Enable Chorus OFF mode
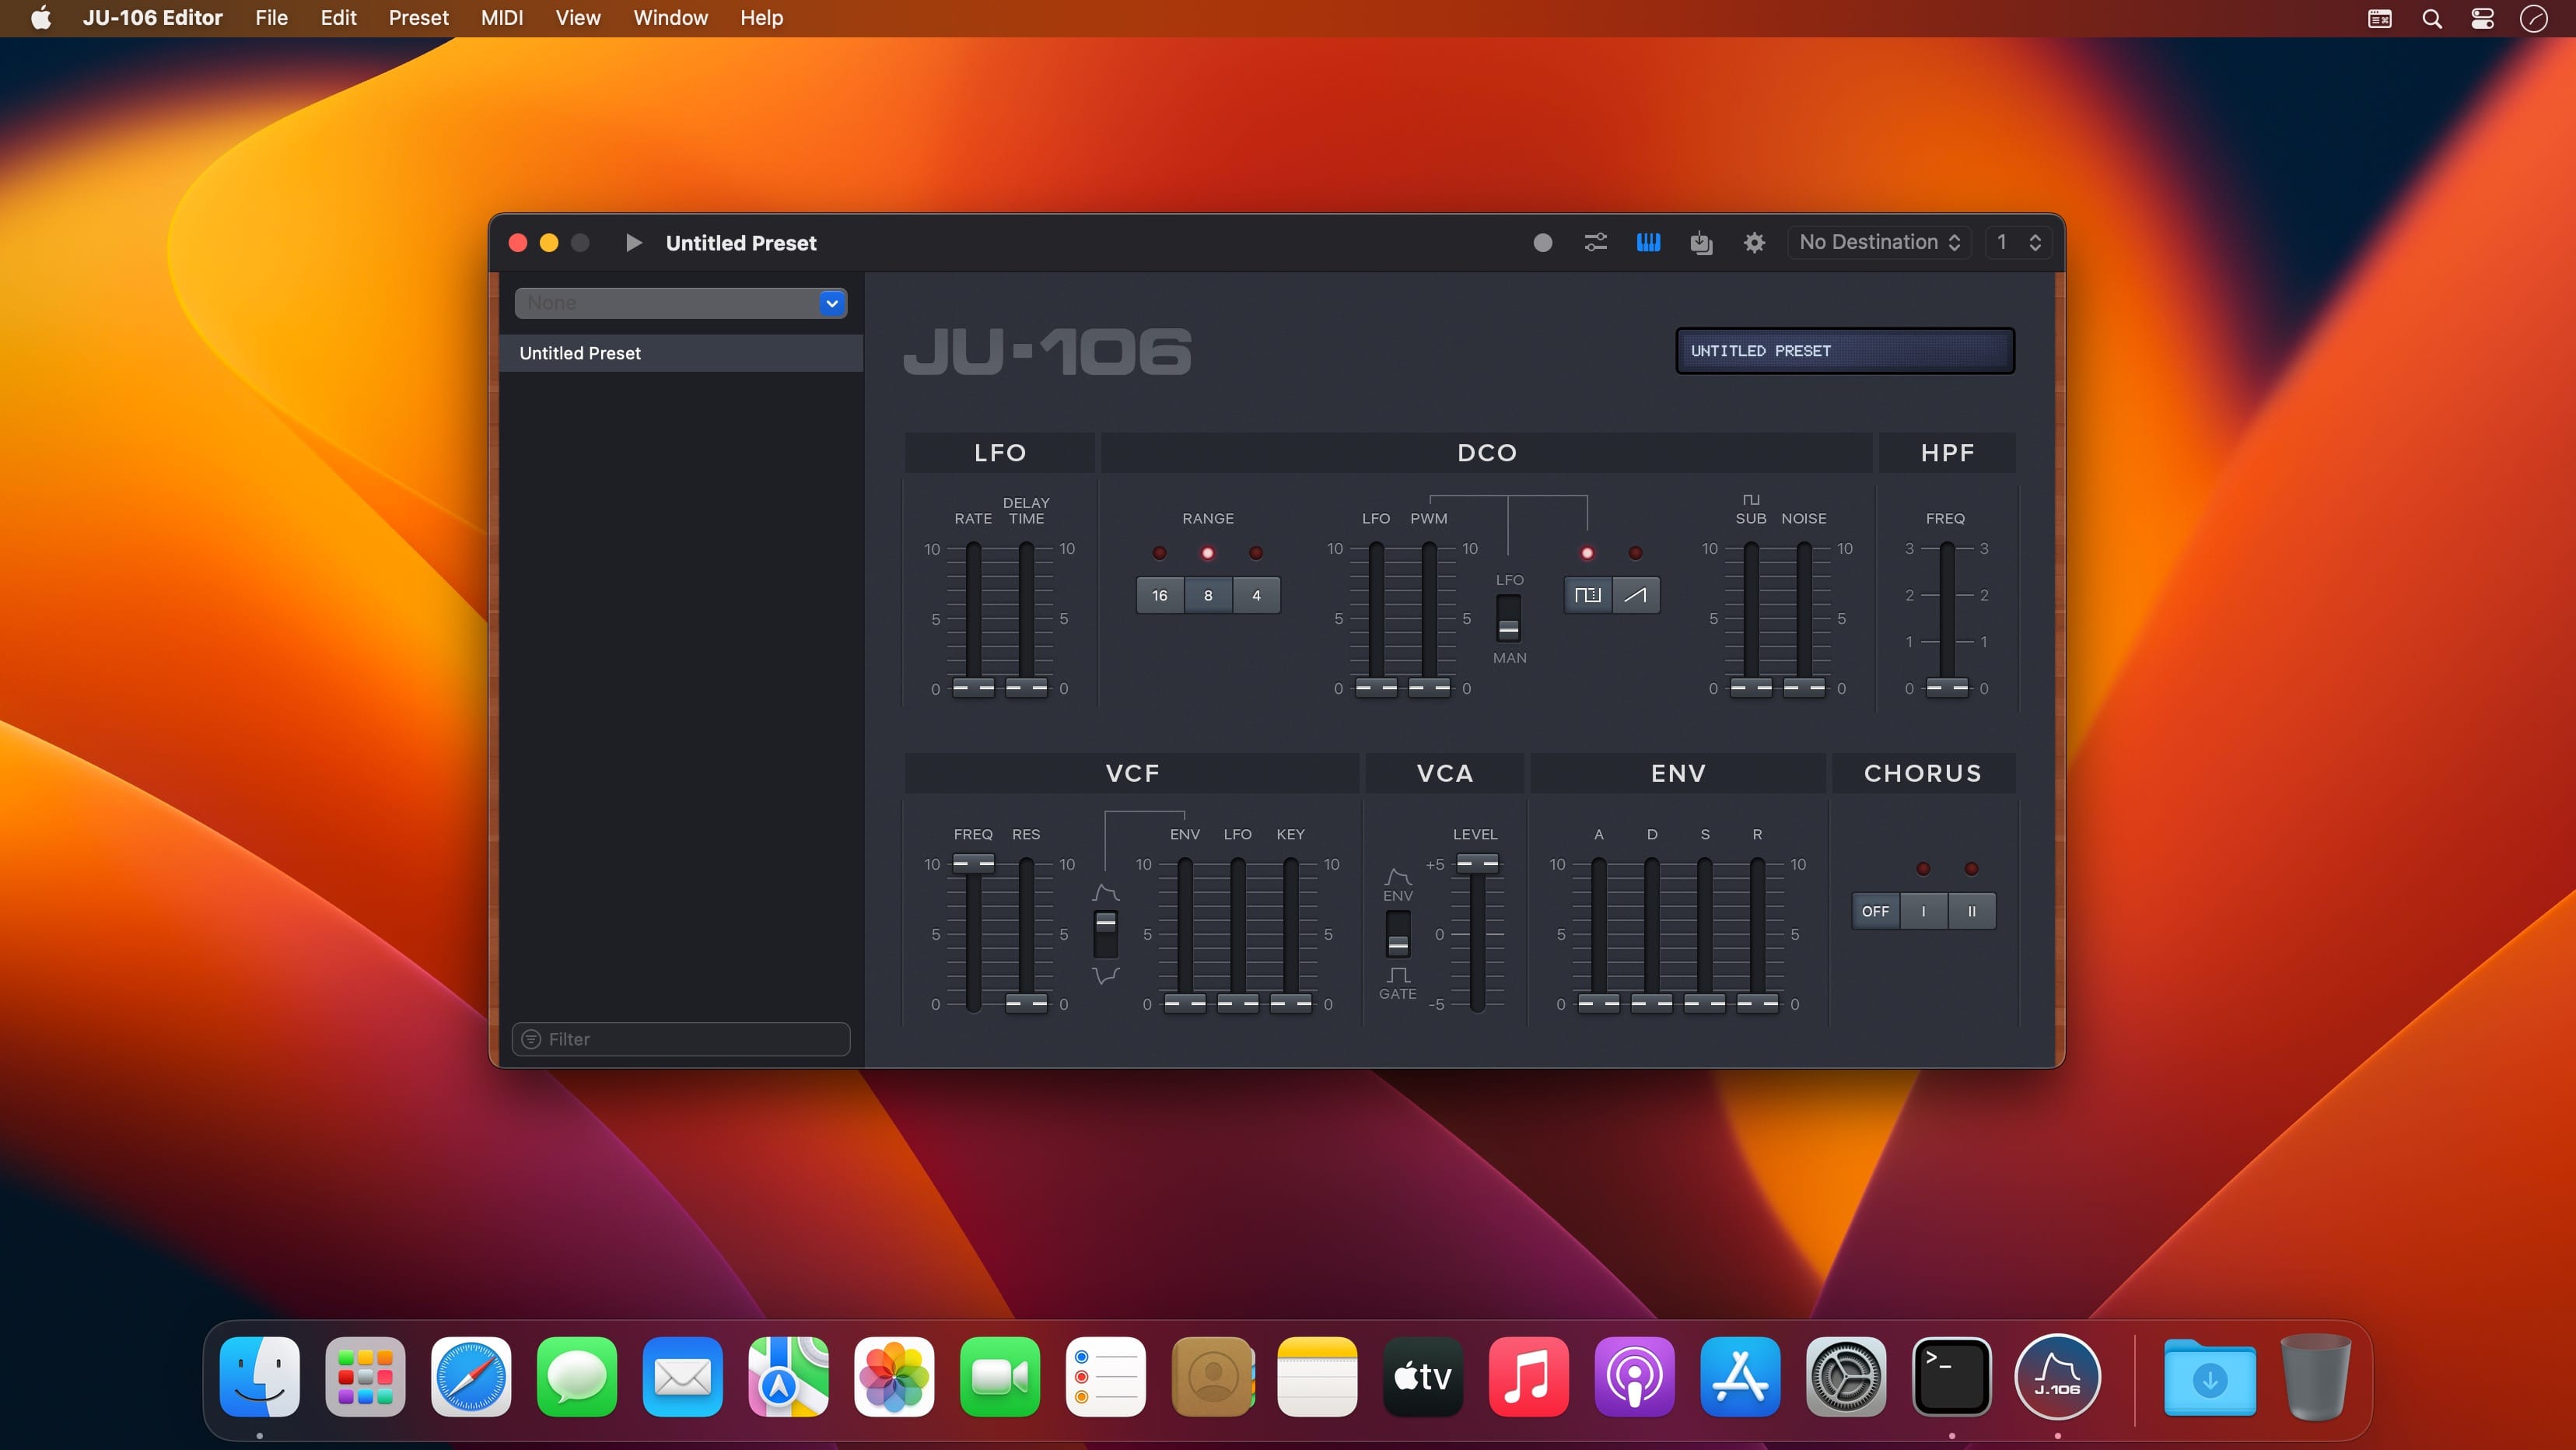2576x1450 pixels. tap(1874, 910)
